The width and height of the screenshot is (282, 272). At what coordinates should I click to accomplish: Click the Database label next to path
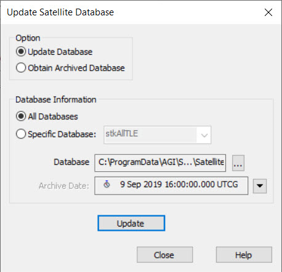click(71, 162)
